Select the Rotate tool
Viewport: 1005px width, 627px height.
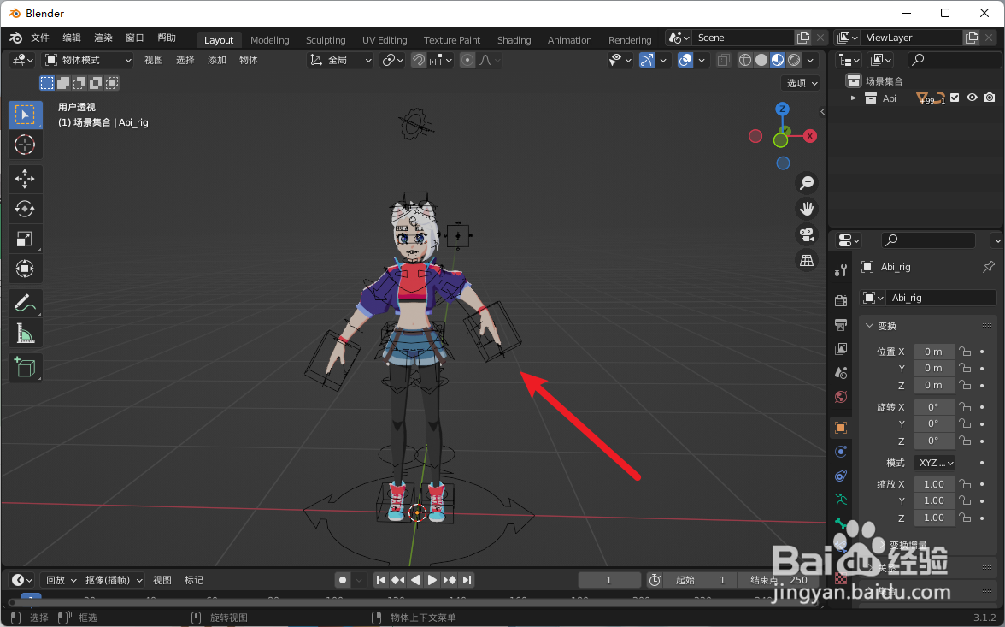click(25, 209)
